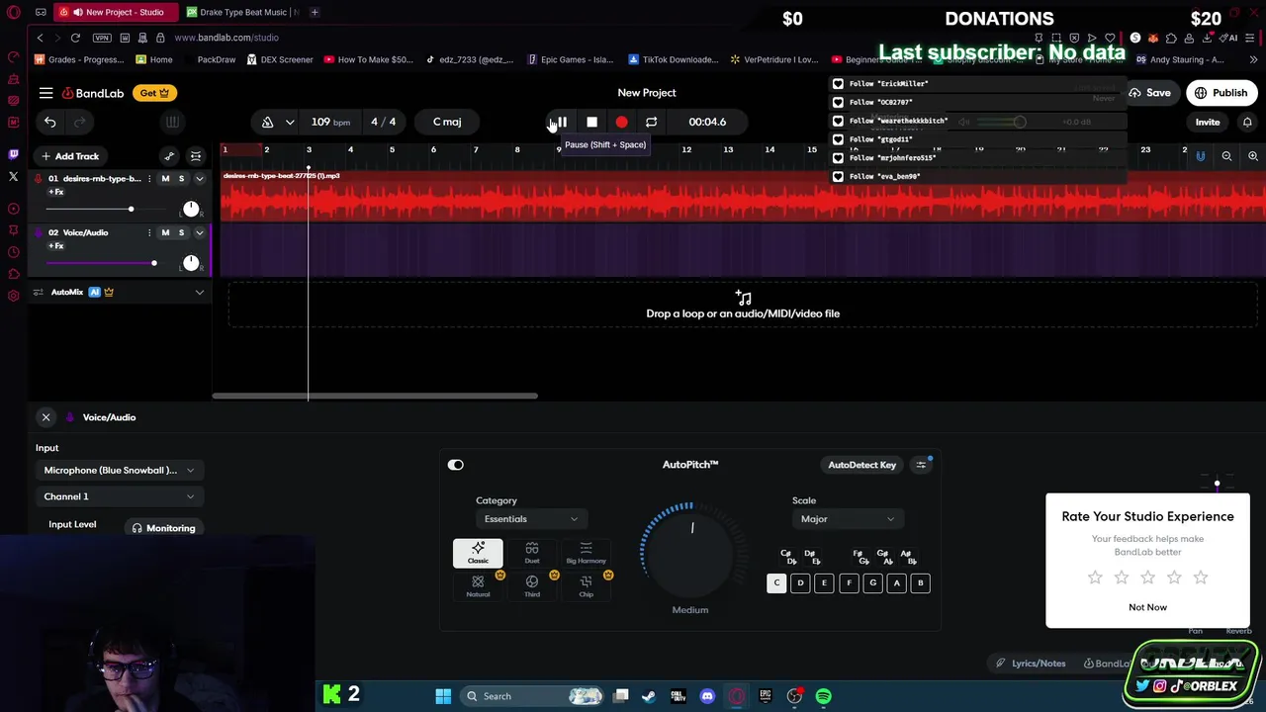Screen dimensions: 1266x712
Task: Open the notifications bell
Action: (x=1247, y=122)
